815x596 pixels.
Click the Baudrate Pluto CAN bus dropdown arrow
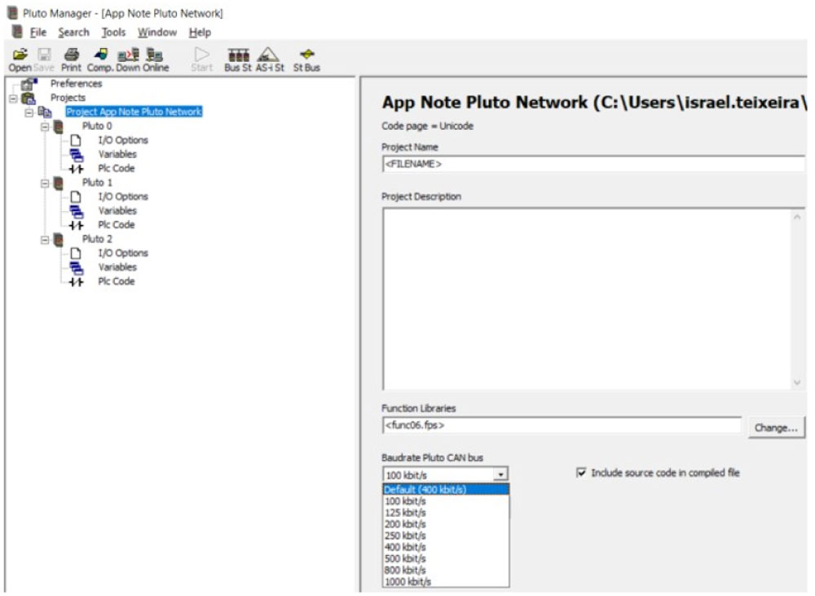pos(500,475)
